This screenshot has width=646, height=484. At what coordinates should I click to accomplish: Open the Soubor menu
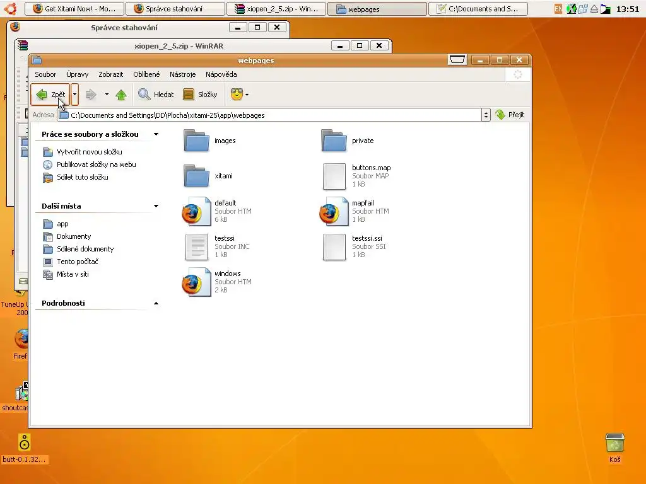pos(45,74)
